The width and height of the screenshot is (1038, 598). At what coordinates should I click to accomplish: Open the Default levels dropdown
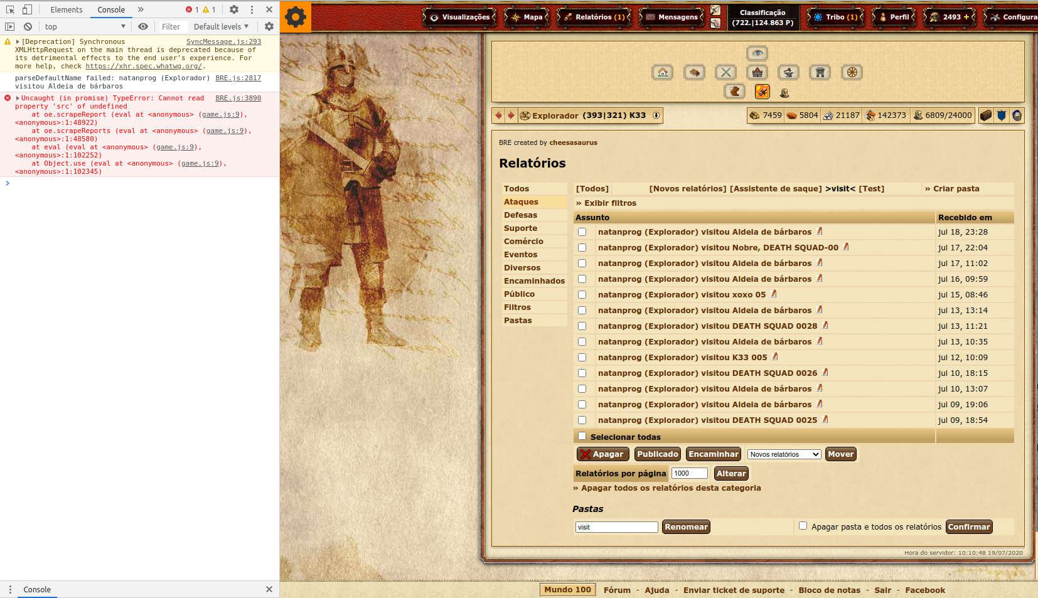221,26
